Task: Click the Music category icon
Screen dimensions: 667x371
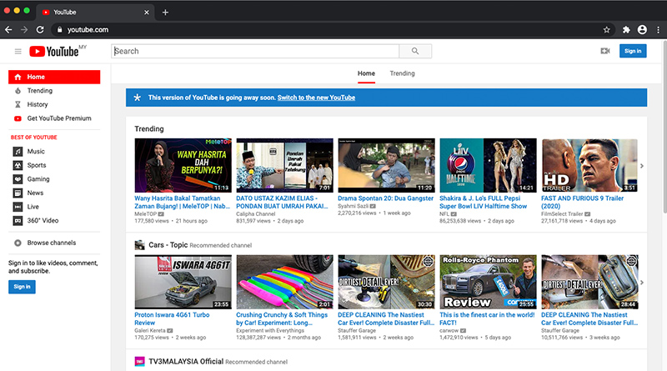Action: [18, 152]
